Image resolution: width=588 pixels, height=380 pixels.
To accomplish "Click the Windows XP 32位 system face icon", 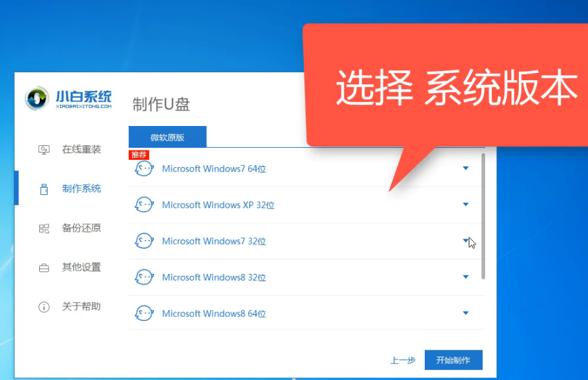I will (x=144, y=205).
